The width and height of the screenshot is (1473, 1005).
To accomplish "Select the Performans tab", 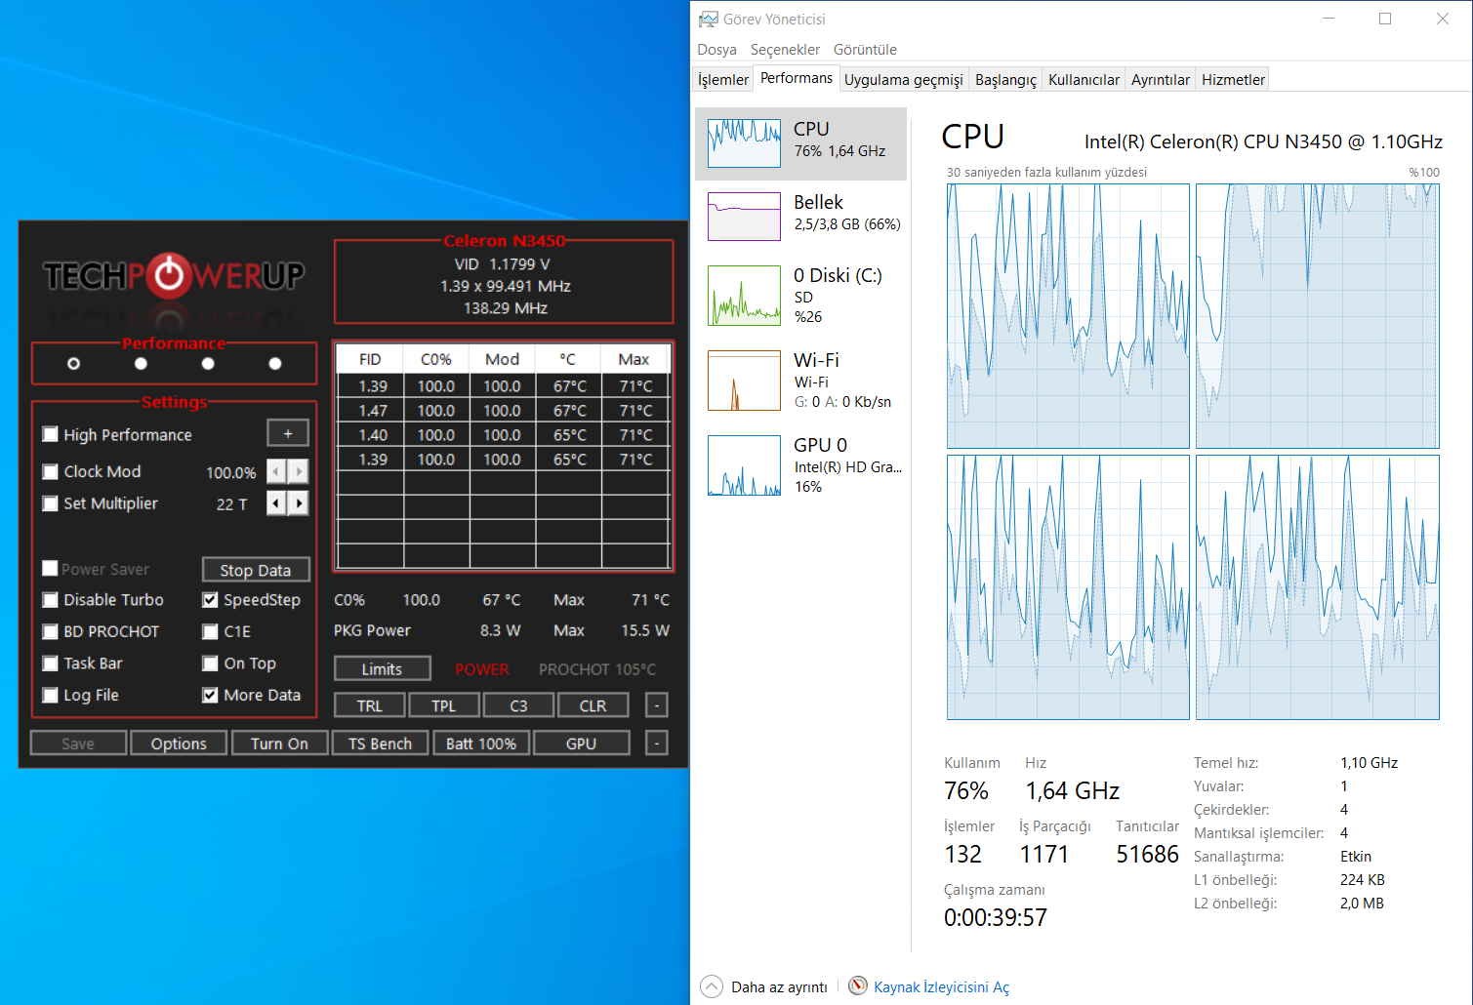I will (797, 78).
